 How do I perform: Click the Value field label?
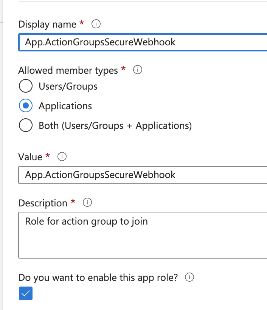click(x=30, y=157)
